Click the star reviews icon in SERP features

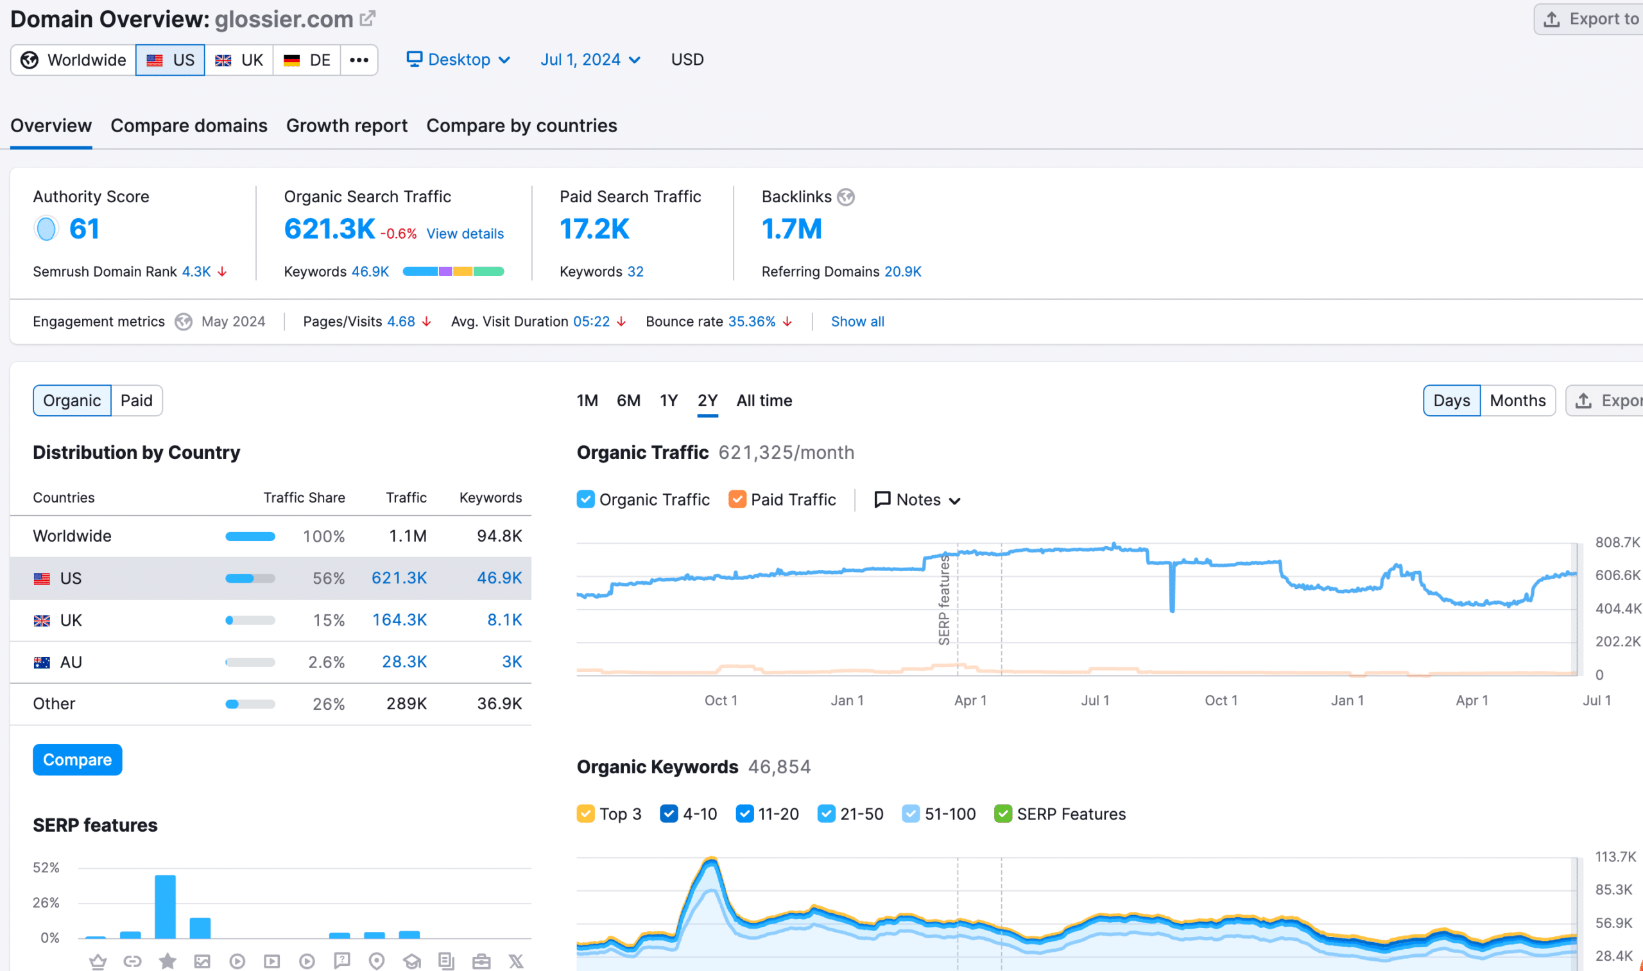[168, 961]
